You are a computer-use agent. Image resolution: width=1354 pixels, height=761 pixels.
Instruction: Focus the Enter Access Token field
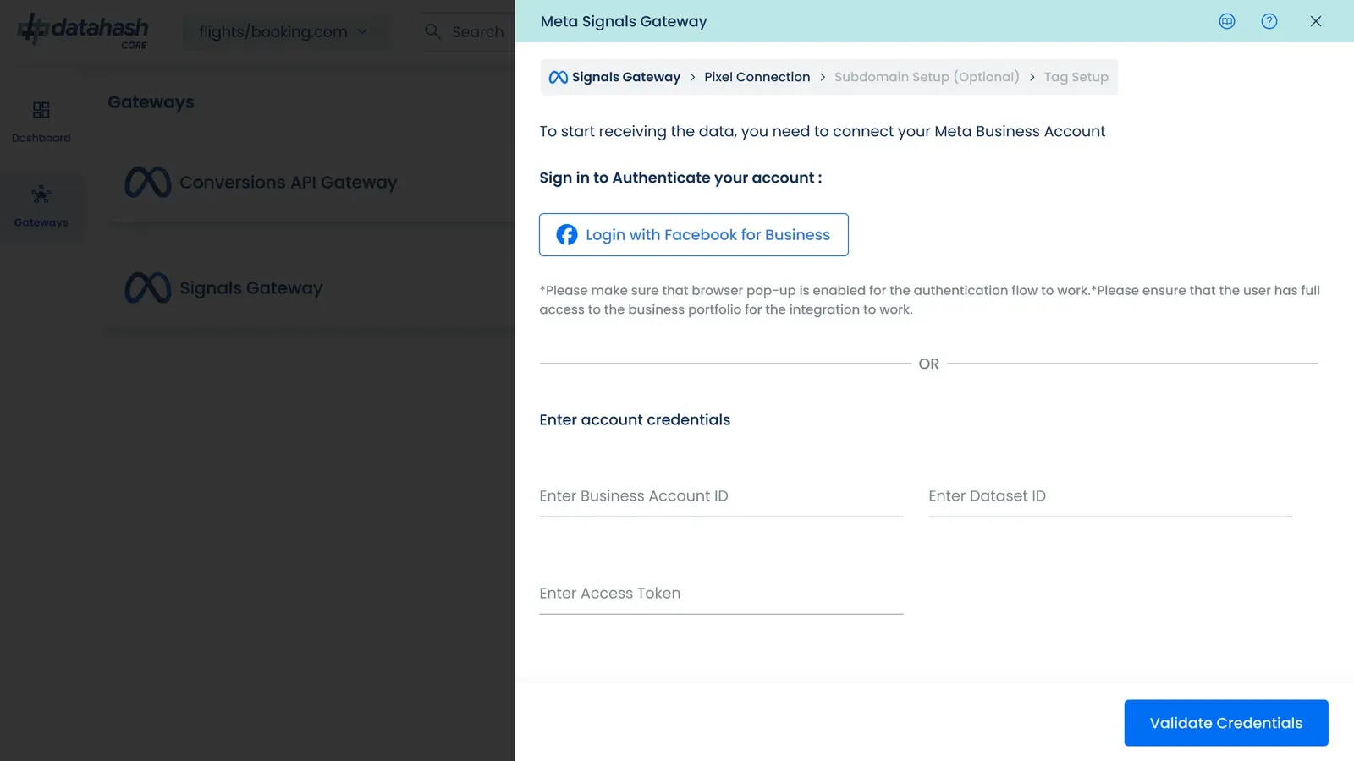(721, 594)
